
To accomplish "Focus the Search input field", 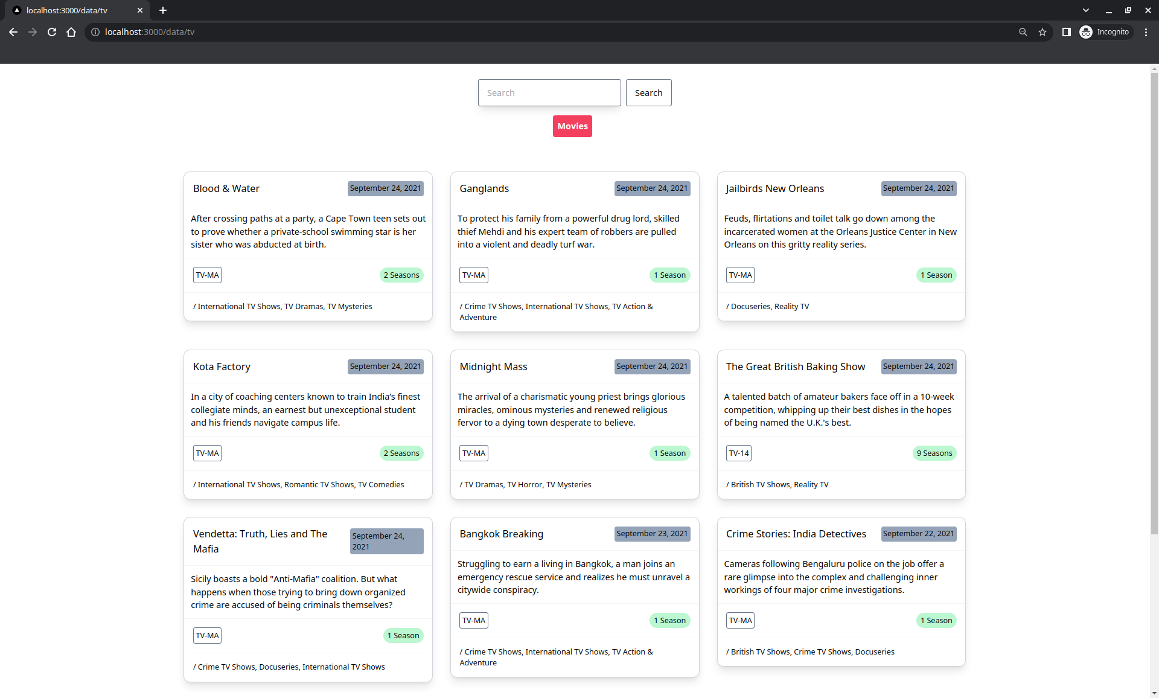I will (549, 93).
